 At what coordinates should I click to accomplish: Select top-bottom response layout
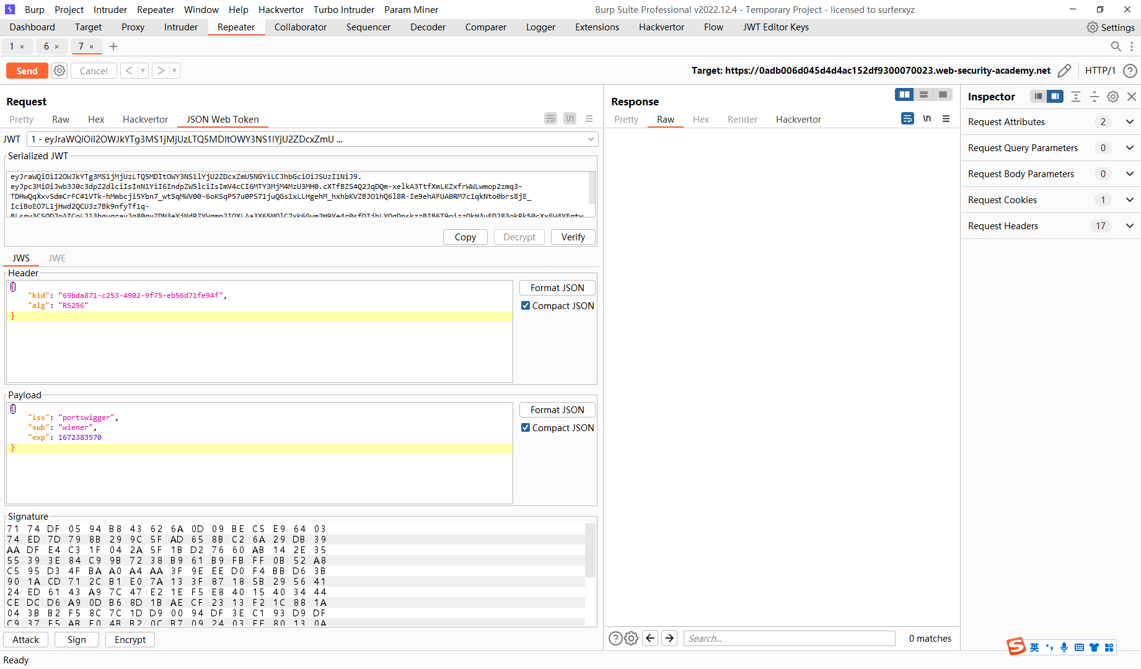[923, 94]
